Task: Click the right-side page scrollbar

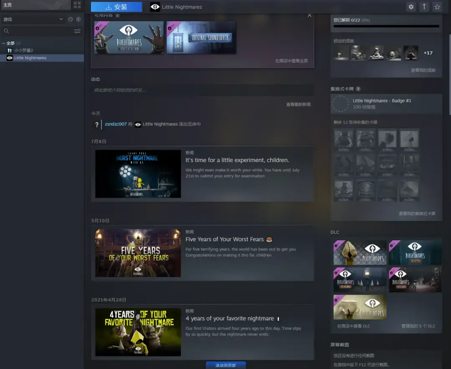Action: [x=450, y=75]
